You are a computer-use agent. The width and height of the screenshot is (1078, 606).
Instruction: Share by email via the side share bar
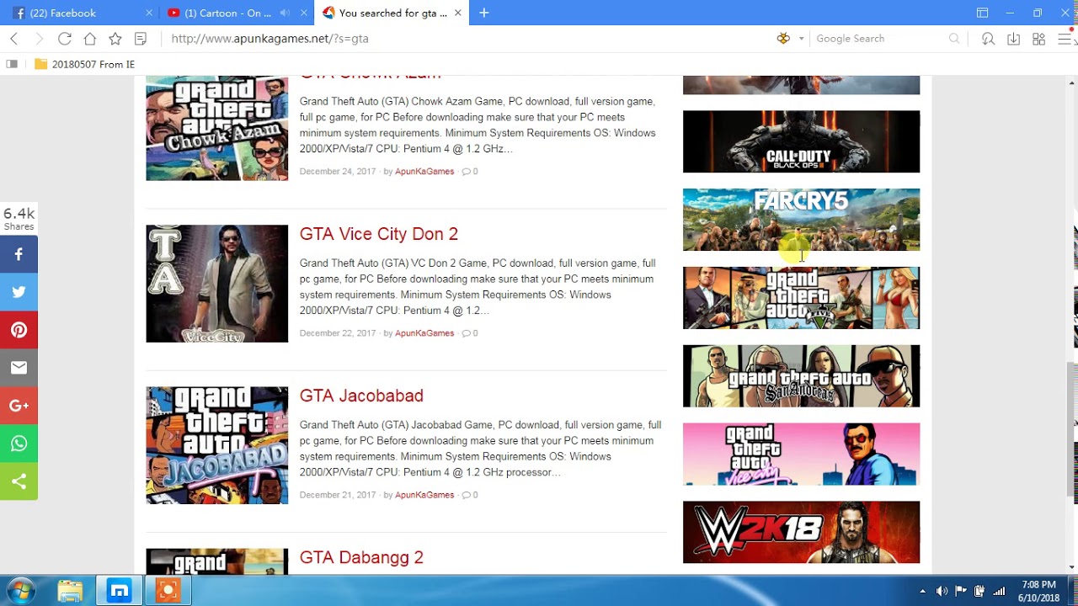19,368
